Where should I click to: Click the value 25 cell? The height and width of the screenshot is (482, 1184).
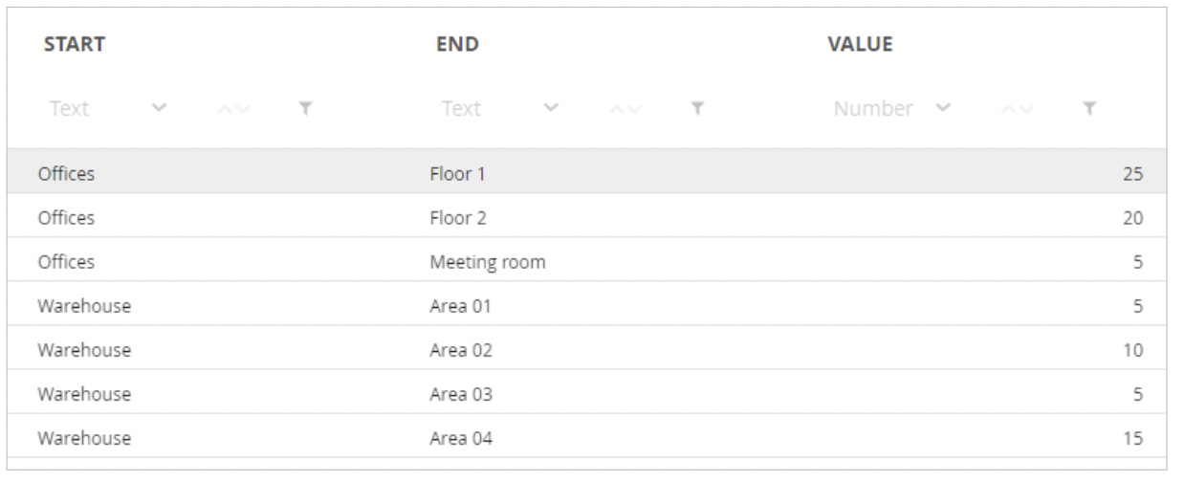(x=1131, y=173)
